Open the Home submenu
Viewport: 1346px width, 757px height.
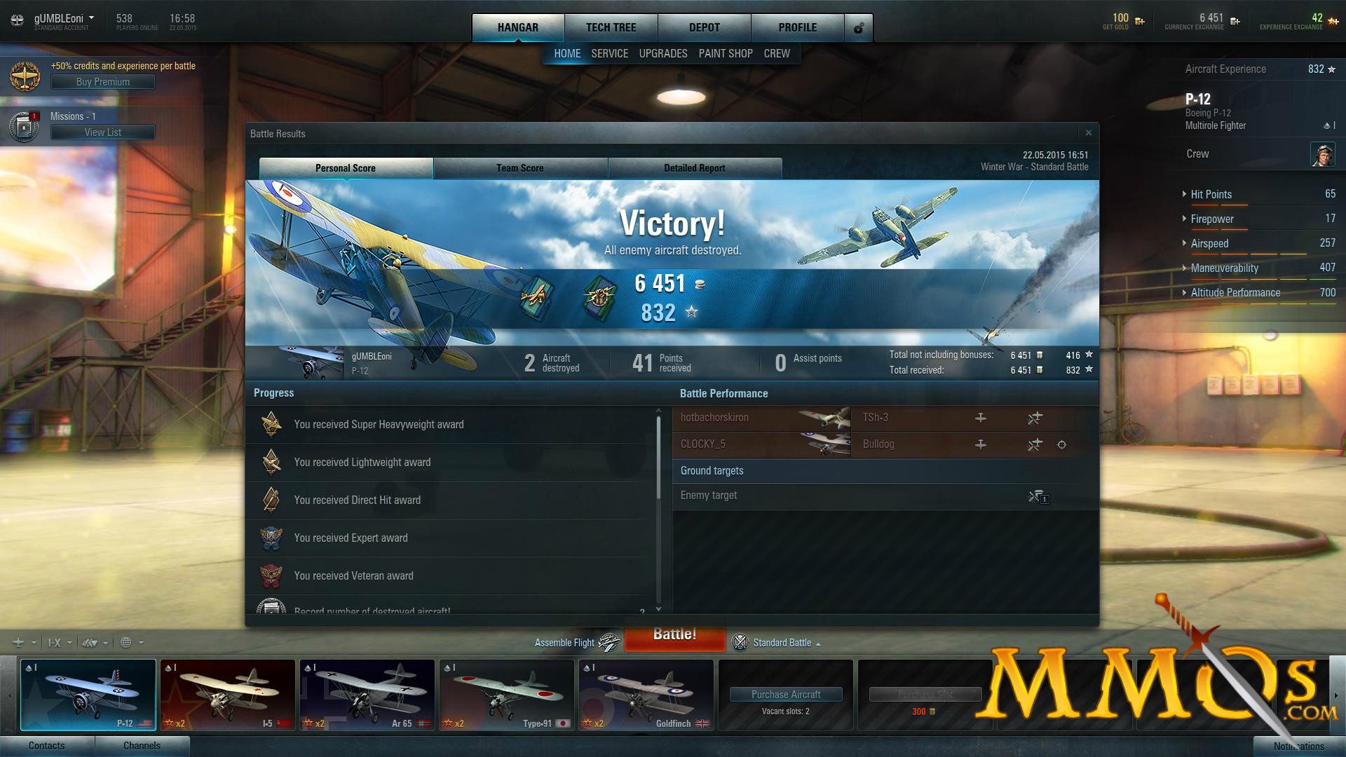click(567, 53)
